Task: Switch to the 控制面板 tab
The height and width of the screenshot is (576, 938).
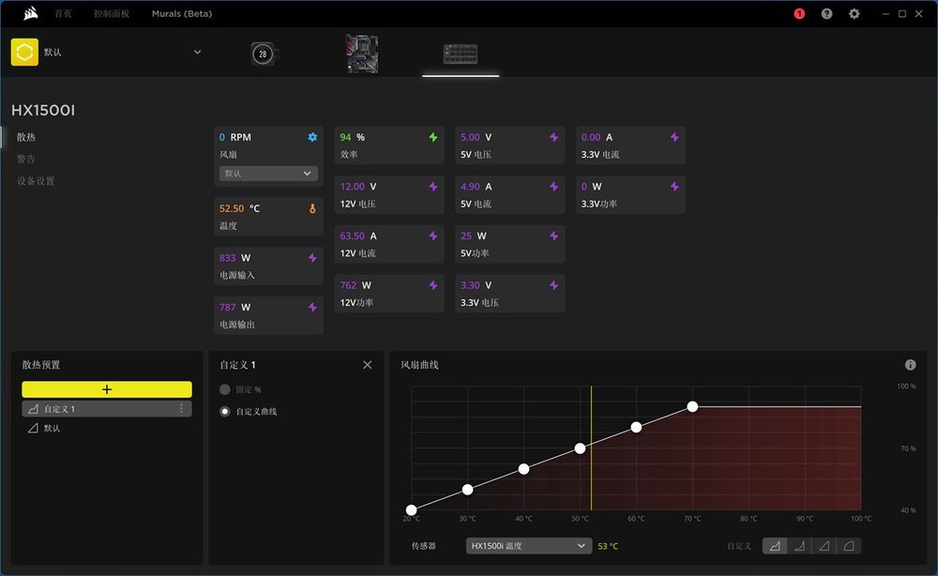Action: (x=112, y=14)
